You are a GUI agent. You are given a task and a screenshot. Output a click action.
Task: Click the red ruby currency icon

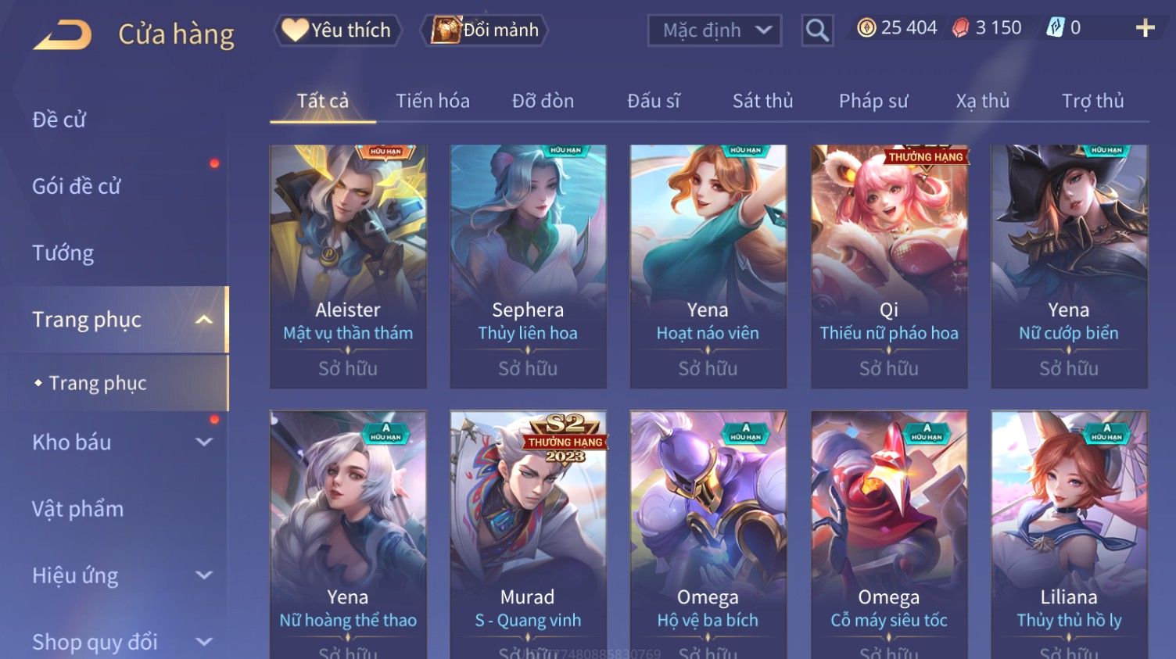(x=960, y=28)
